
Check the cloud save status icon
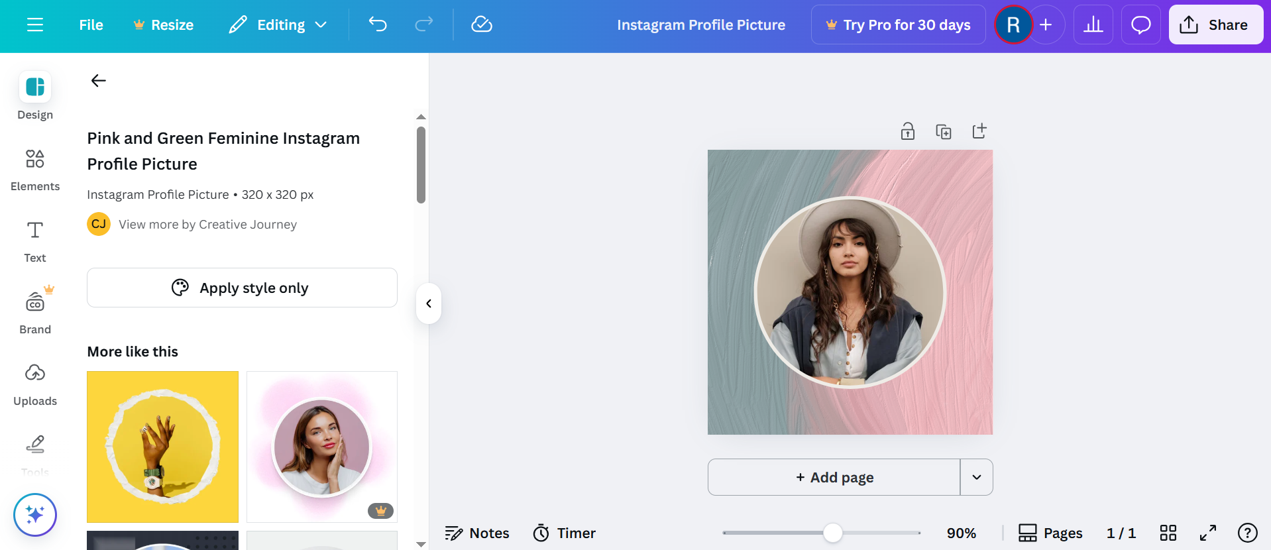pyautogui.click(x=482, y=25)
